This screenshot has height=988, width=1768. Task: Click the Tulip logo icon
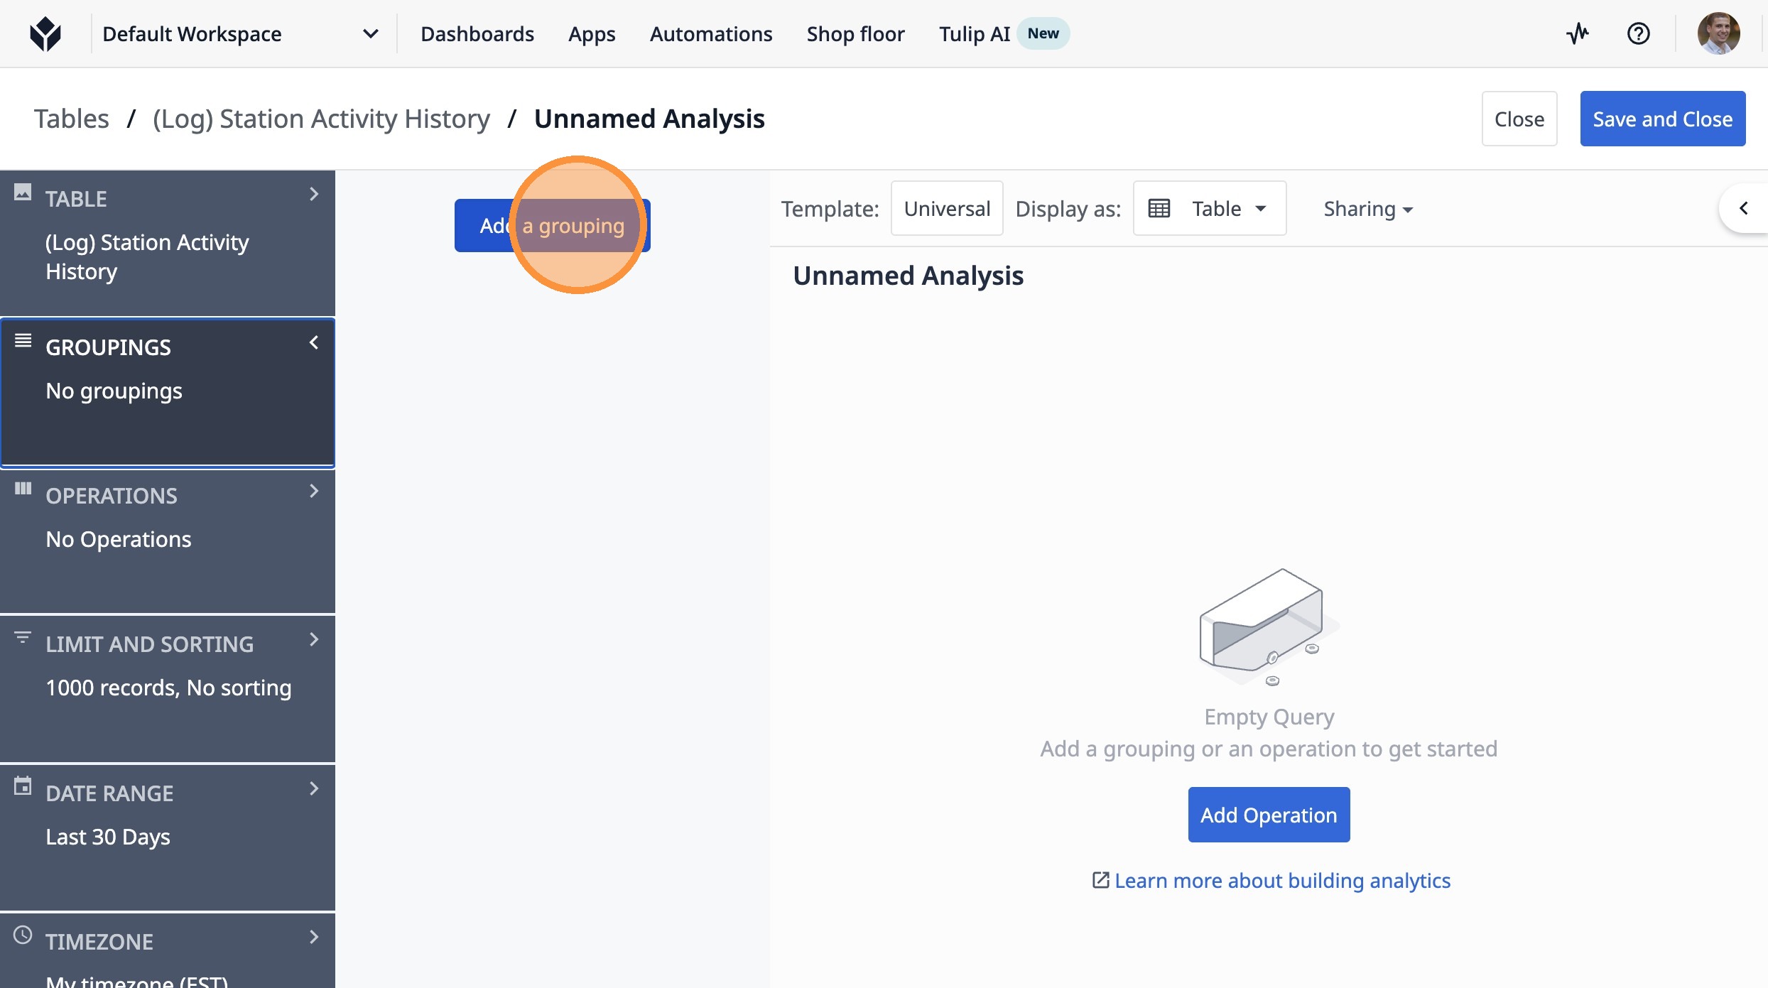point(45,34)
